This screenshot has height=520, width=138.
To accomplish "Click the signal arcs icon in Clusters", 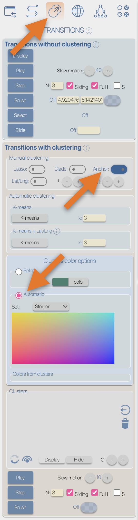I will pyautogui.click(x=27, y=459).
